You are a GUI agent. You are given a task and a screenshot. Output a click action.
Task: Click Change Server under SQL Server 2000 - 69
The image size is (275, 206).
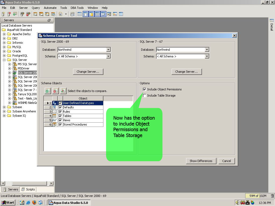coord(88,72)
